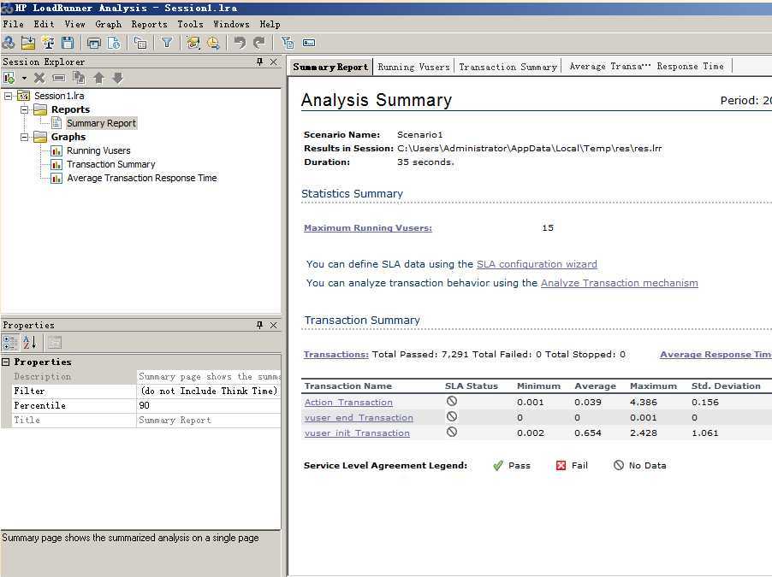Open the Tools menu
The height and width of the screenshot is (577, 772).
click(190, 24)
